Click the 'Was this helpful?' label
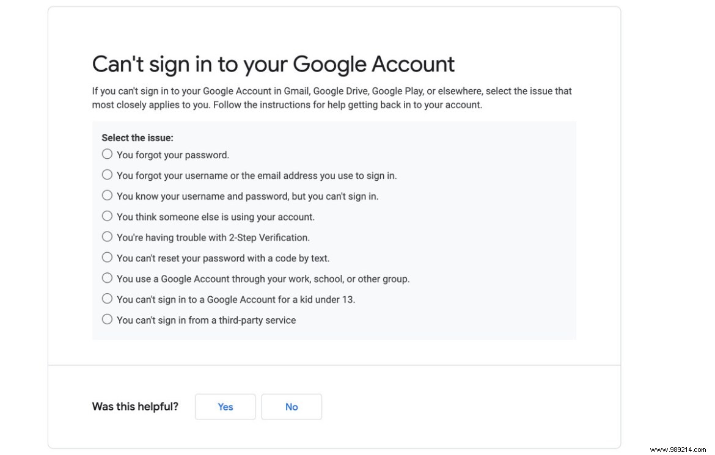 135,406
